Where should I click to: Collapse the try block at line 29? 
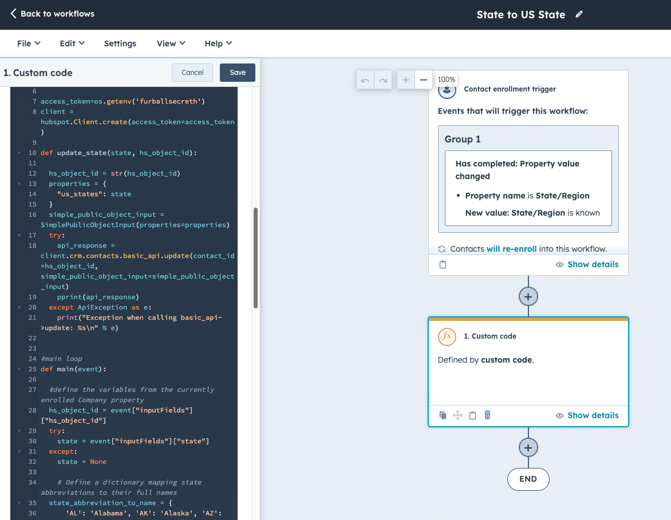pos(19,431)
